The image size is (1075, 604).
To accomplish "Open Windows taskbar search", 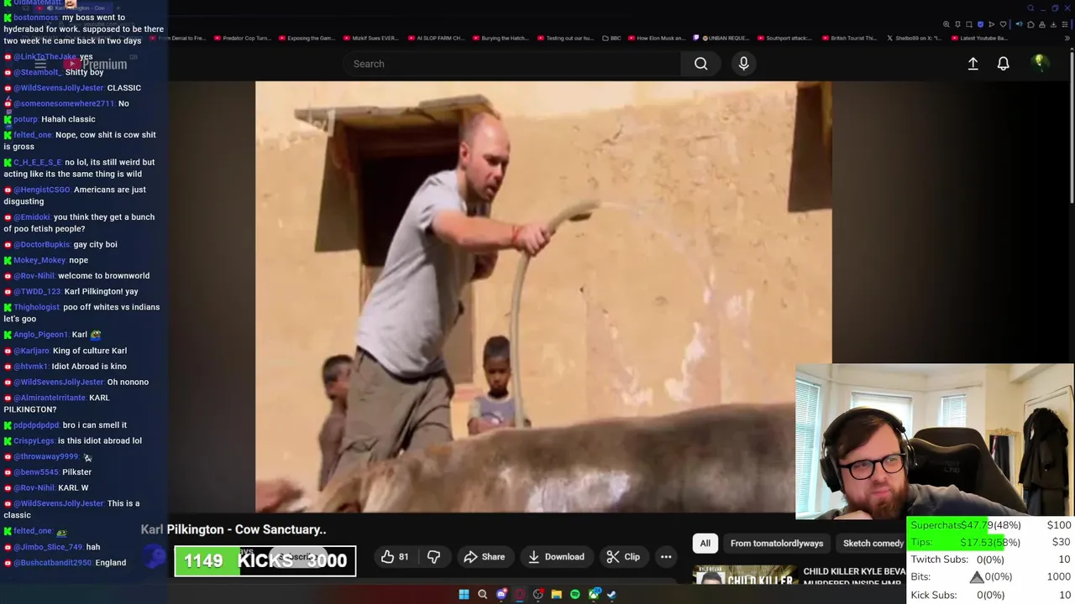I will pyautogui.click(x=482, y=594).
